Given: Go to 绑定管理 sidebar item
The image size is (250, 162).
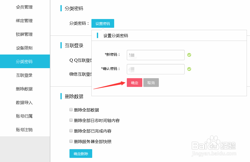Looking at the screenshot, I should click(24, 21).
